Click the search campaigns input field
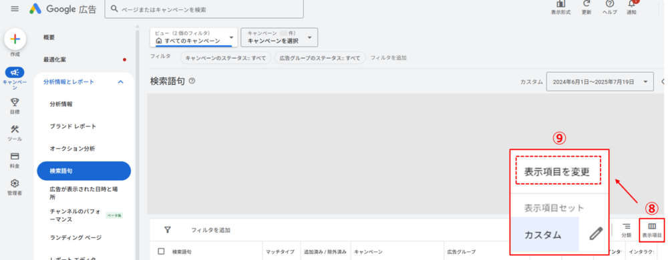The image size is (668, 260). tap(204, 9)
